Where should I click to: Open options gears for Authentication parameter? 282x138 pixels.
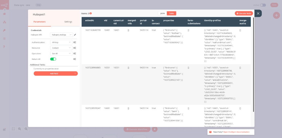(x=75, y=43)
